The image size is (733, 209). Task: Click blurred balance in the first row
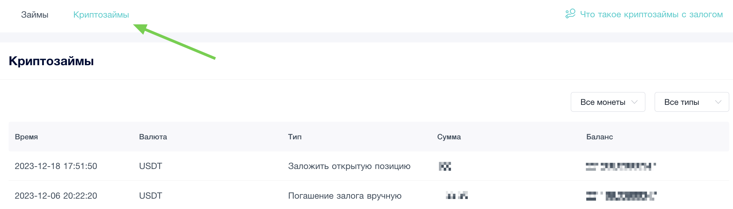(x=620, y=167)
